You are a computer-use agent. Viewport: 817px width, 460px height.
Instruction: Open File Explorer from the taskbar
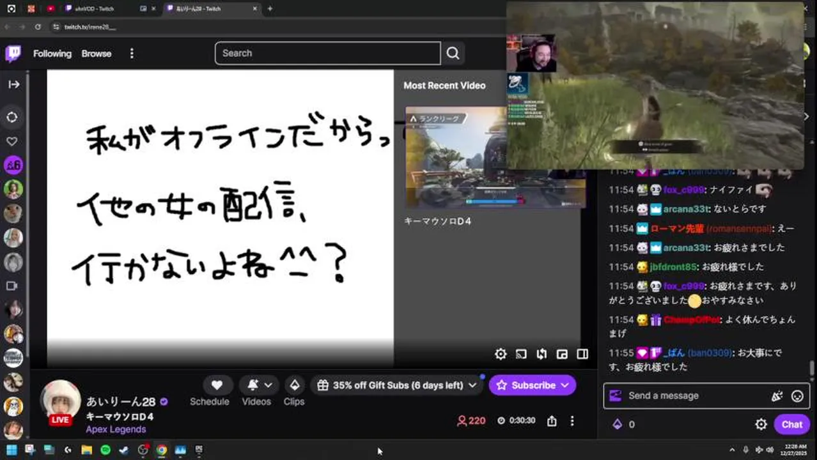(x=86, y=450)
